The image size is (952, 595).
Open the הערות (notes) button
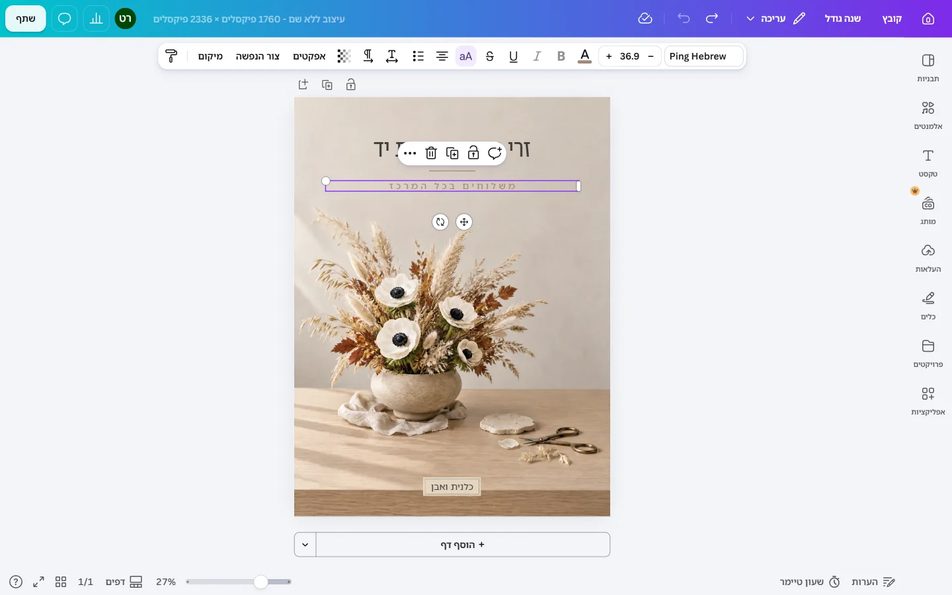pyautogui.click(x=873, y=582)
